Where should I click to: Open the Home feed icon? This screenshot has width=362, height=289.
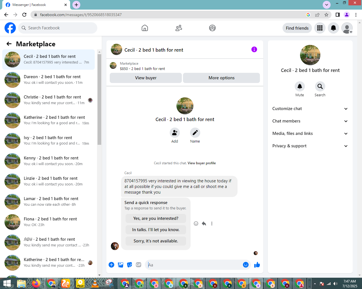point(145,28)
